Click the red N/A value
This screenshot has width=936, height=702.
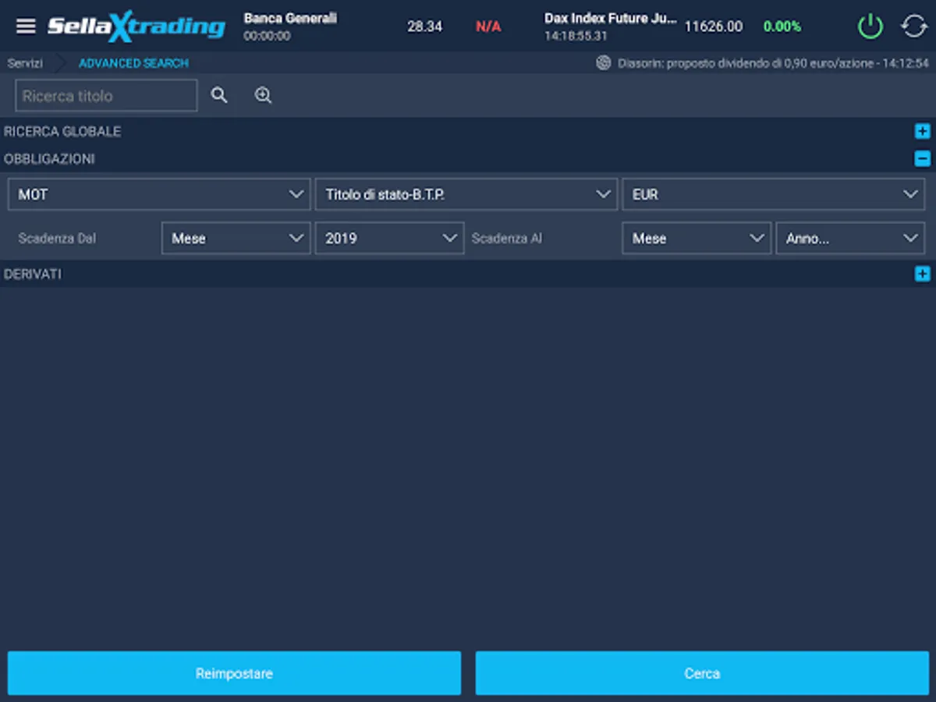click(488, 27)
